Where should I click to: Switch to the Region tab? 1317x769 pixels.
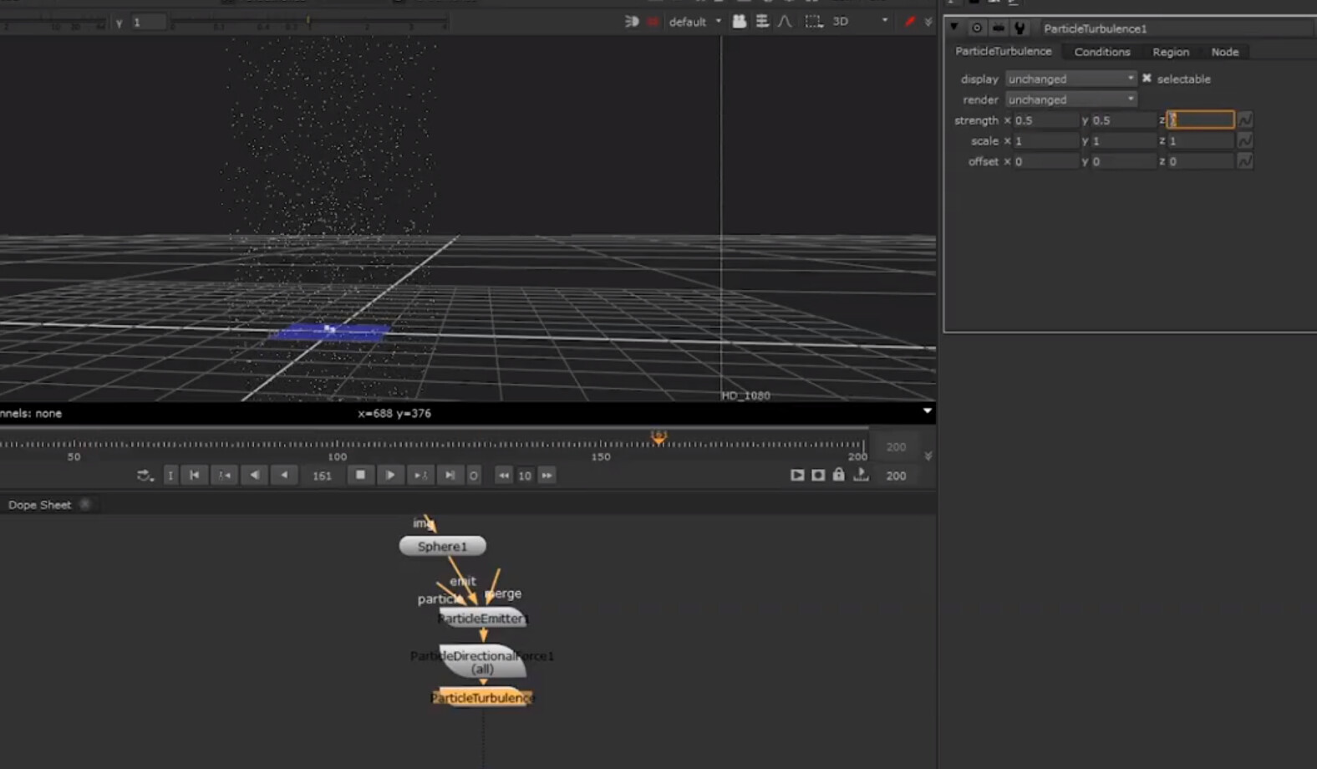pos(1171,52)
